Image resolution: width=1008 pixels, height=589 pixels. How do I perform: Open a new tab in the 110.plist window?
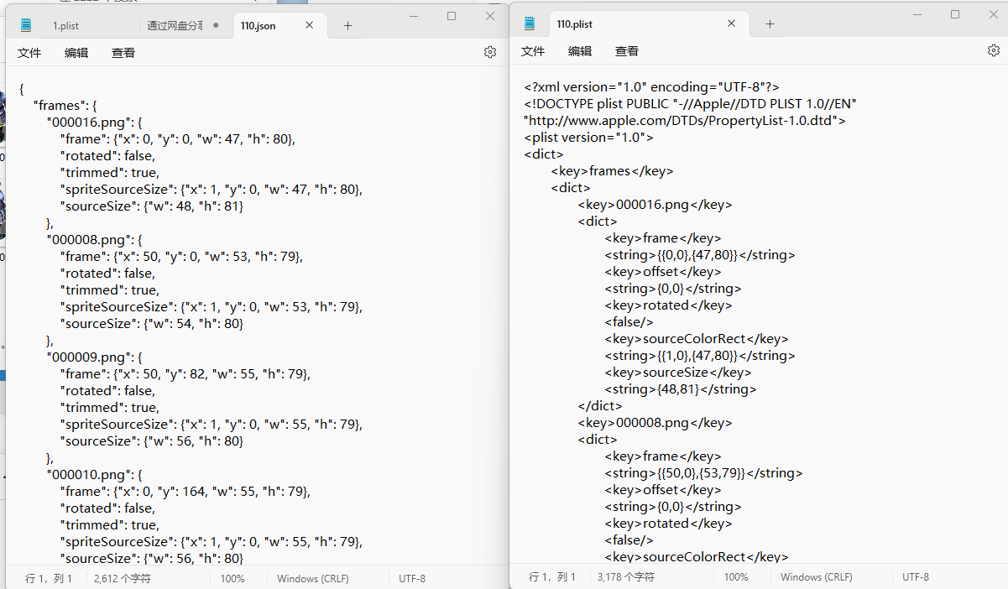(x=770, y=23)
